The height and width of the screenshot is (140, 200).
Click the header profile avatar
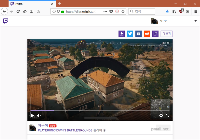click(x=154, y=21)
